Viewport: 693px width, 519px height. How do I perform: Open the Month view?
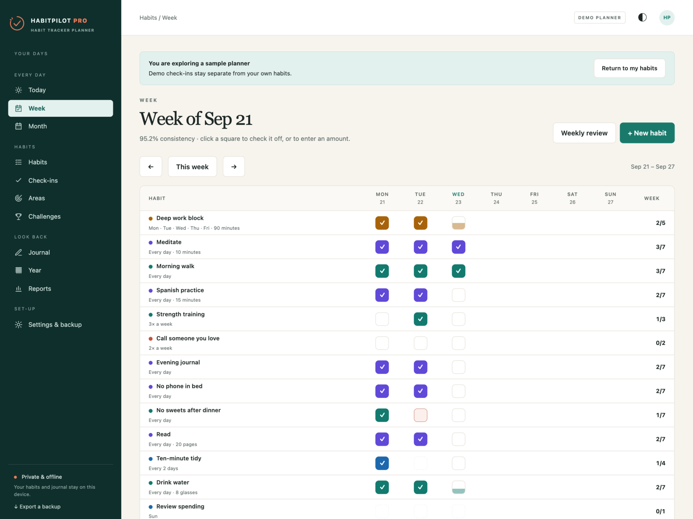(61, 126)
